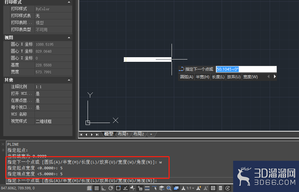Open annotation scale 1:1 dropdown

click(x=188, y=188)
